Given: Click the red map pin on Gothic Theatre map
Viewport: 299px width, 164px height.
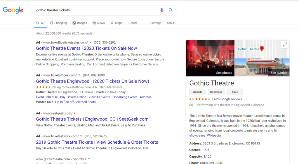Looking at the screenshot, I should click(262, 49).
